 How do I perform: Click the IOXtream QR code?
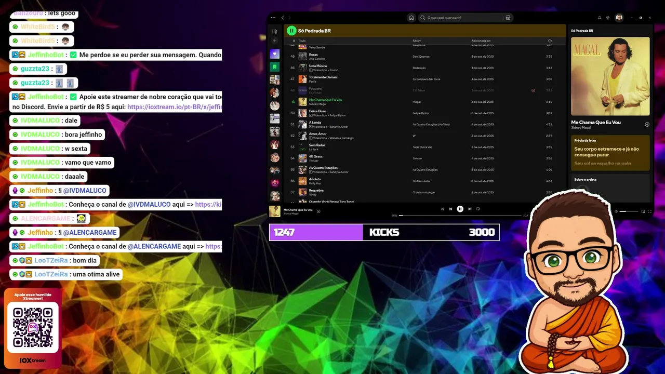33,327
